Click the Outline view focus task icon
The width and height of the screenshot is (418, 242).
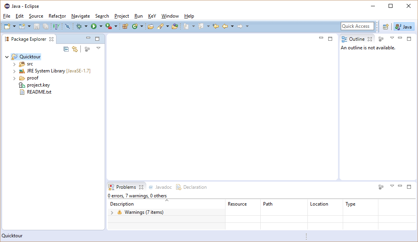click(381, 39)
